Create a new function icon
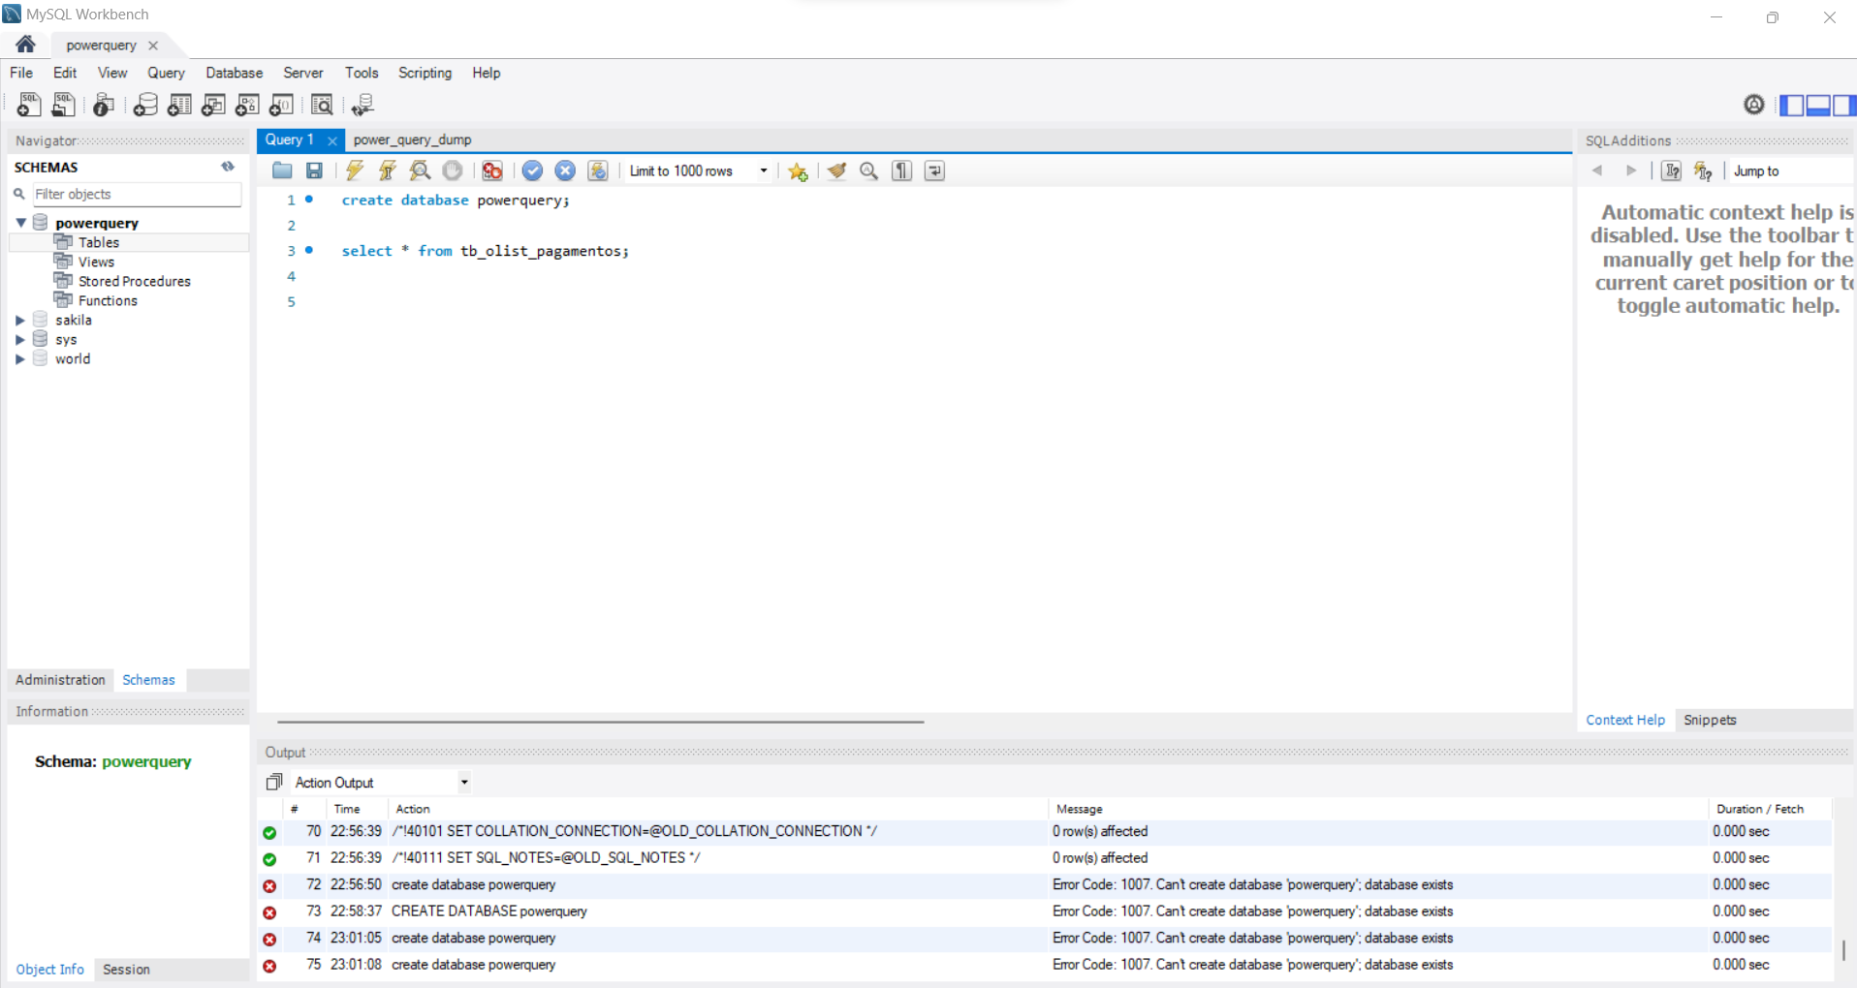 [282, 105]
